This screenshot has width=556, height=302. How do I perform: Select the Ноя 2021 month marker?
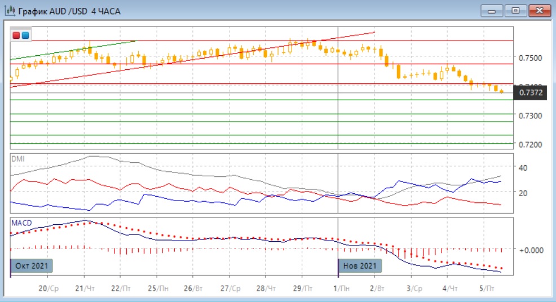point(359,266)
